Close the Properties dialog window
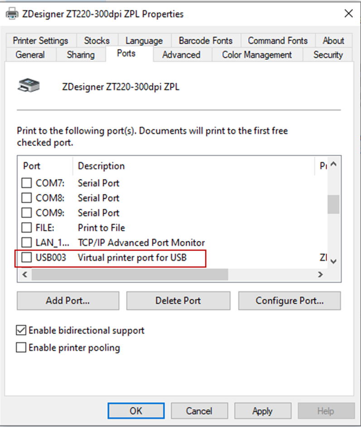This screenshot has width=361, height=427. 348,14
